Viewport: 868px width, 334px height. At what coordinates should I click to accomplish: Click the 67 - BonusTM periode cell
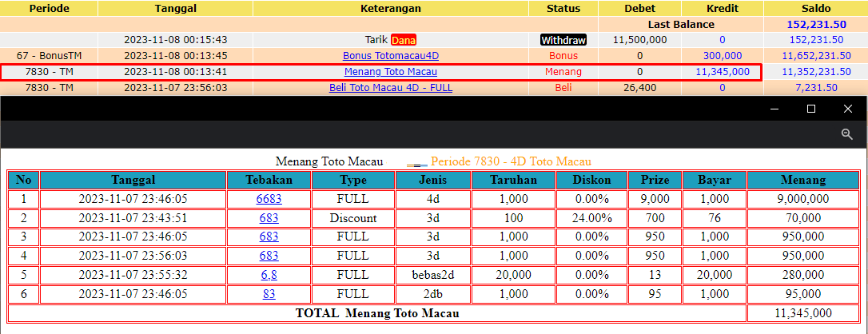49,56
